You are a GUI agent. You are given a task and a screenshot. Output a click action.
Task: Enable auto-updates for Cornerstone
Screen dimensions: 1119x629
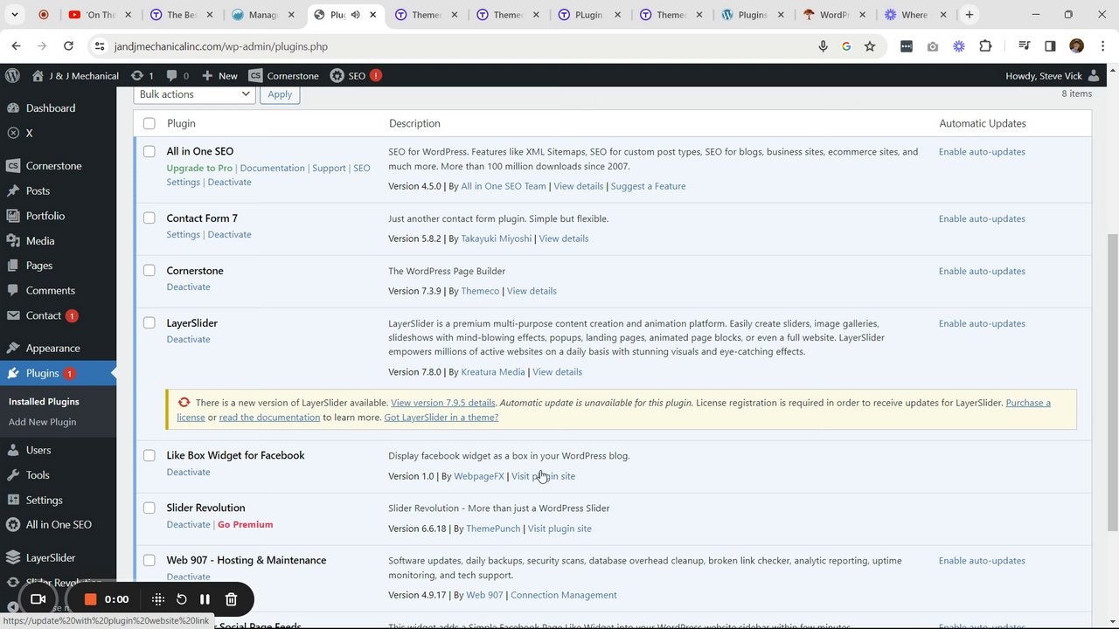(x=982, y=271)
